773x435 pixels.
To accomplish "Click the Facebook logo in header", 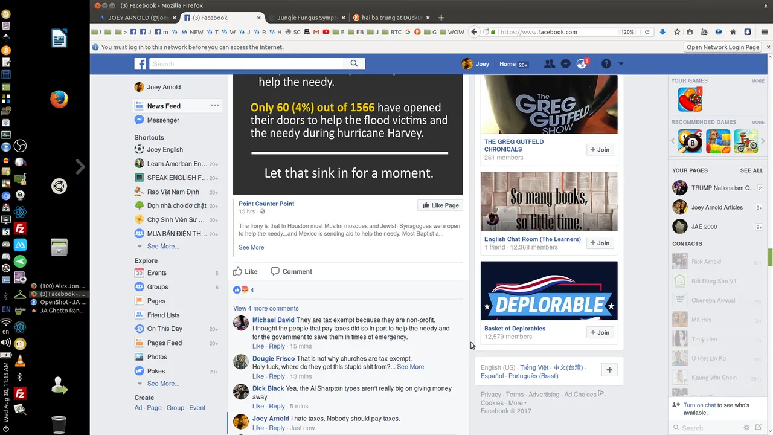I will (x=140, y=64).
